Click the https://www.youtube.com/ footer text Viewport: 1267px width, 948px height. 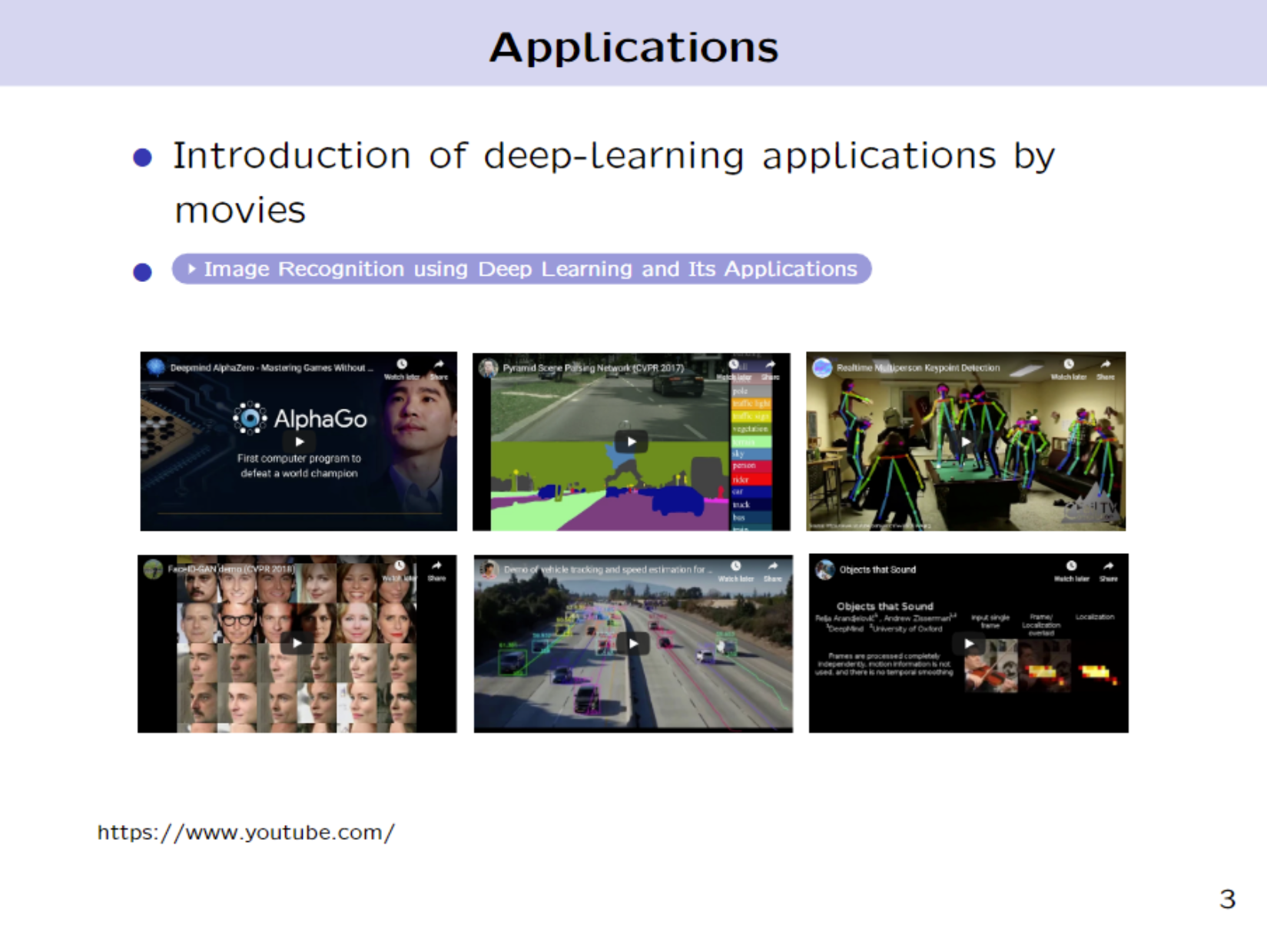[246, 833]
